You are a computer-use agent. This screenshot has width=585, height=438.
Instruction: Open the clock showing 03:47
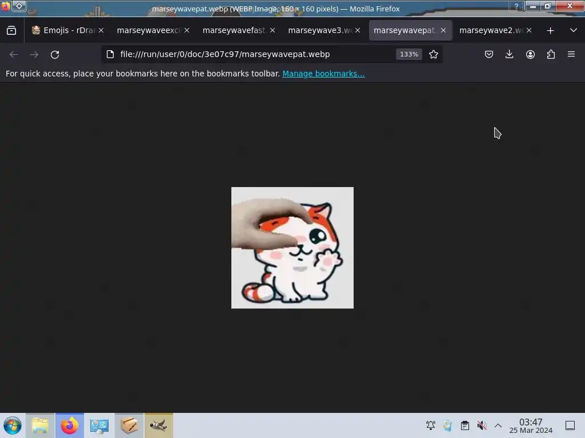531,425
